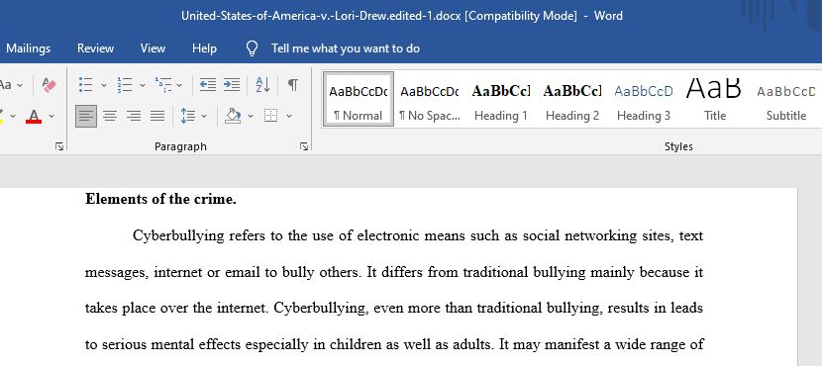Toggle show paragraph marks
822x366 pixels.
[x=293, y=85]
